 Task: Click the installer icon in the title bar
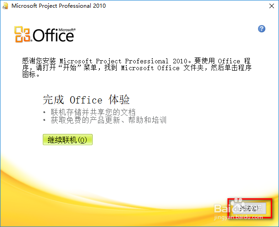[x=5, y=6]
